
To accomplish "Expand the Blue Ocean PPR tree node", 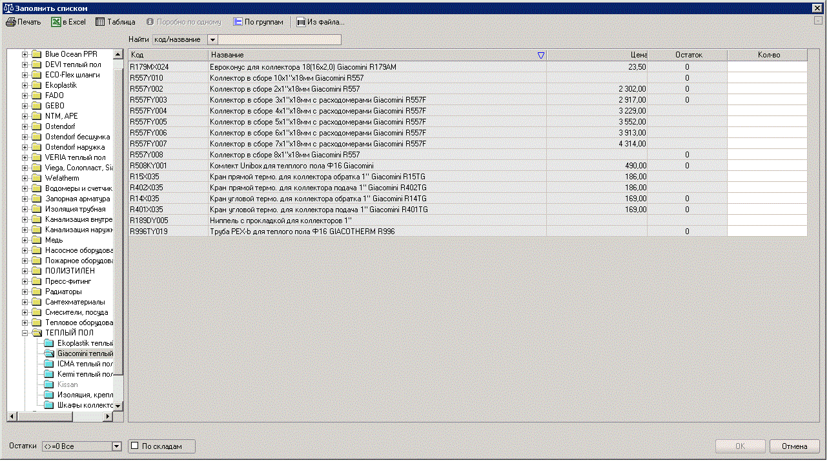I will [x=25, y=54].
